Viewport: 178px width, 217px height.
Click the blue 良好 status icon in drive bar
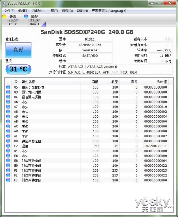26,16
